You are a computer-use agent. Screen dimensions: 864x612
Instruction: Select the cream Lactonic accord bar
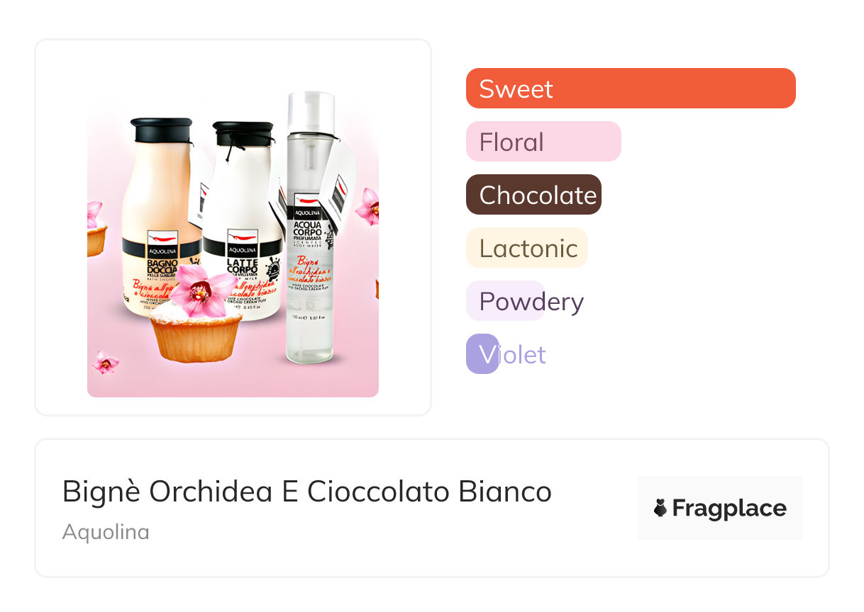click(x=526, y=248)
